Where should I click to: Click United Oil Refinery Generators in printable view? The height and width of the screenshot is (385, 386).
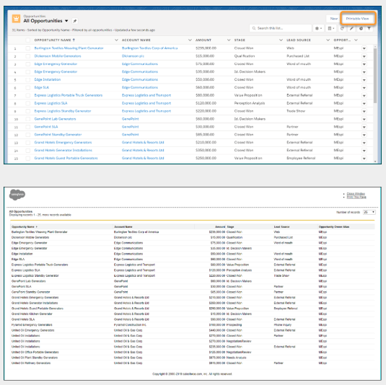pyautogui.click(x=31, y=363)
